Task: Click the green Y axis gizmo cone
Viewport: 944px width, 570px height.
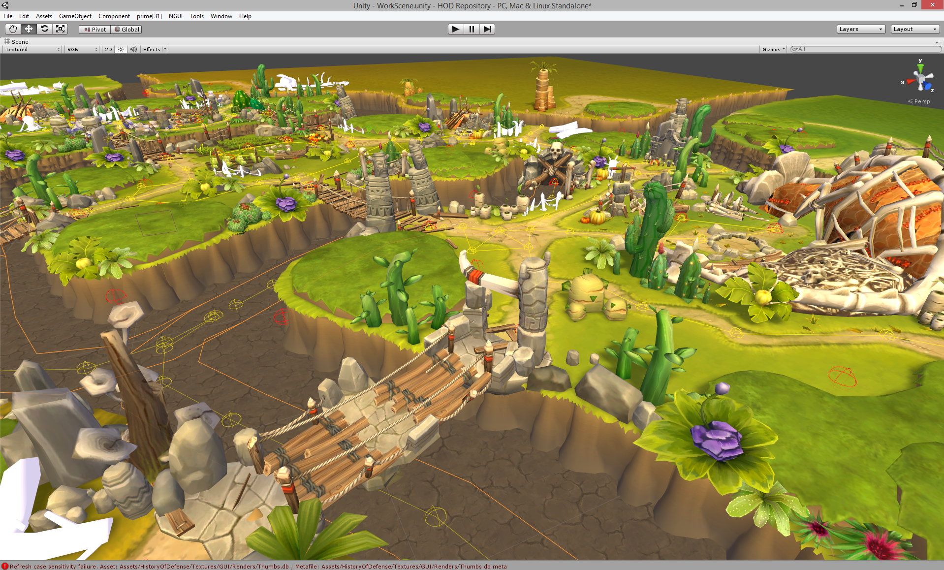Action: [920, 67]
